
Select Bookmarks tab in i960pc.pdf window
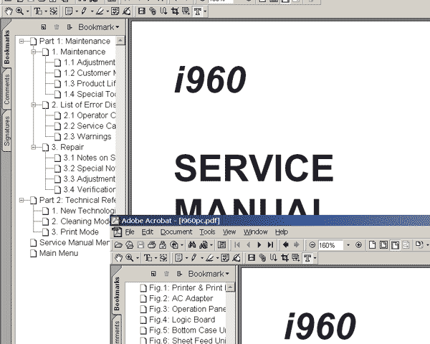pyautogui.click(x=117, y=294)
